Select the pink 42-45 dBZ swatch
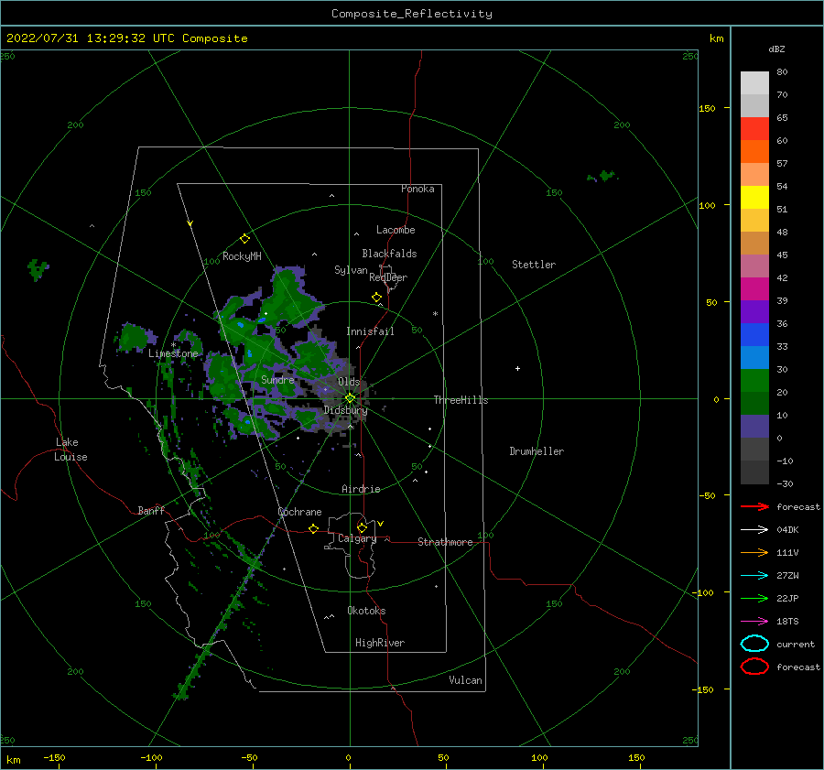The image size is (824, 770). pyautogui.click(x=754, y=266)
